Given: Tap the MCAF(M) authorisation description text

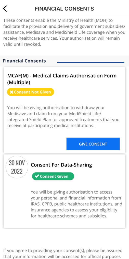Looking at the screenshot, I should (63, 117).
